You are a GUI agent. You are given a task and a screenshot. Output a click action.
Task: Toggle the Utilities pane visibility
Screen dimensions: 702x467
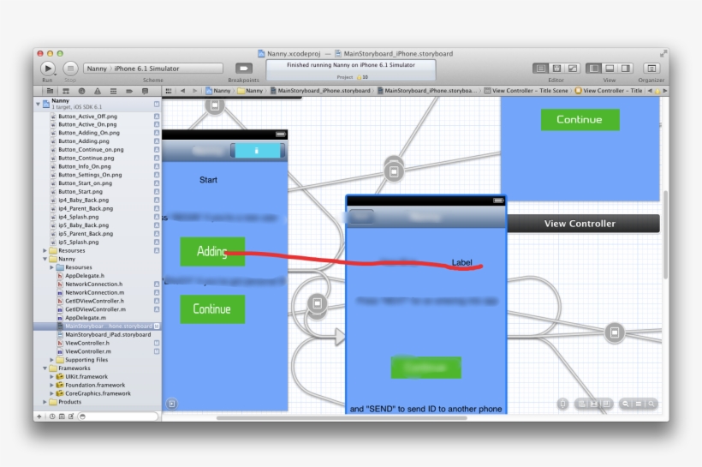pyautogui.click(x=626, y=69)
